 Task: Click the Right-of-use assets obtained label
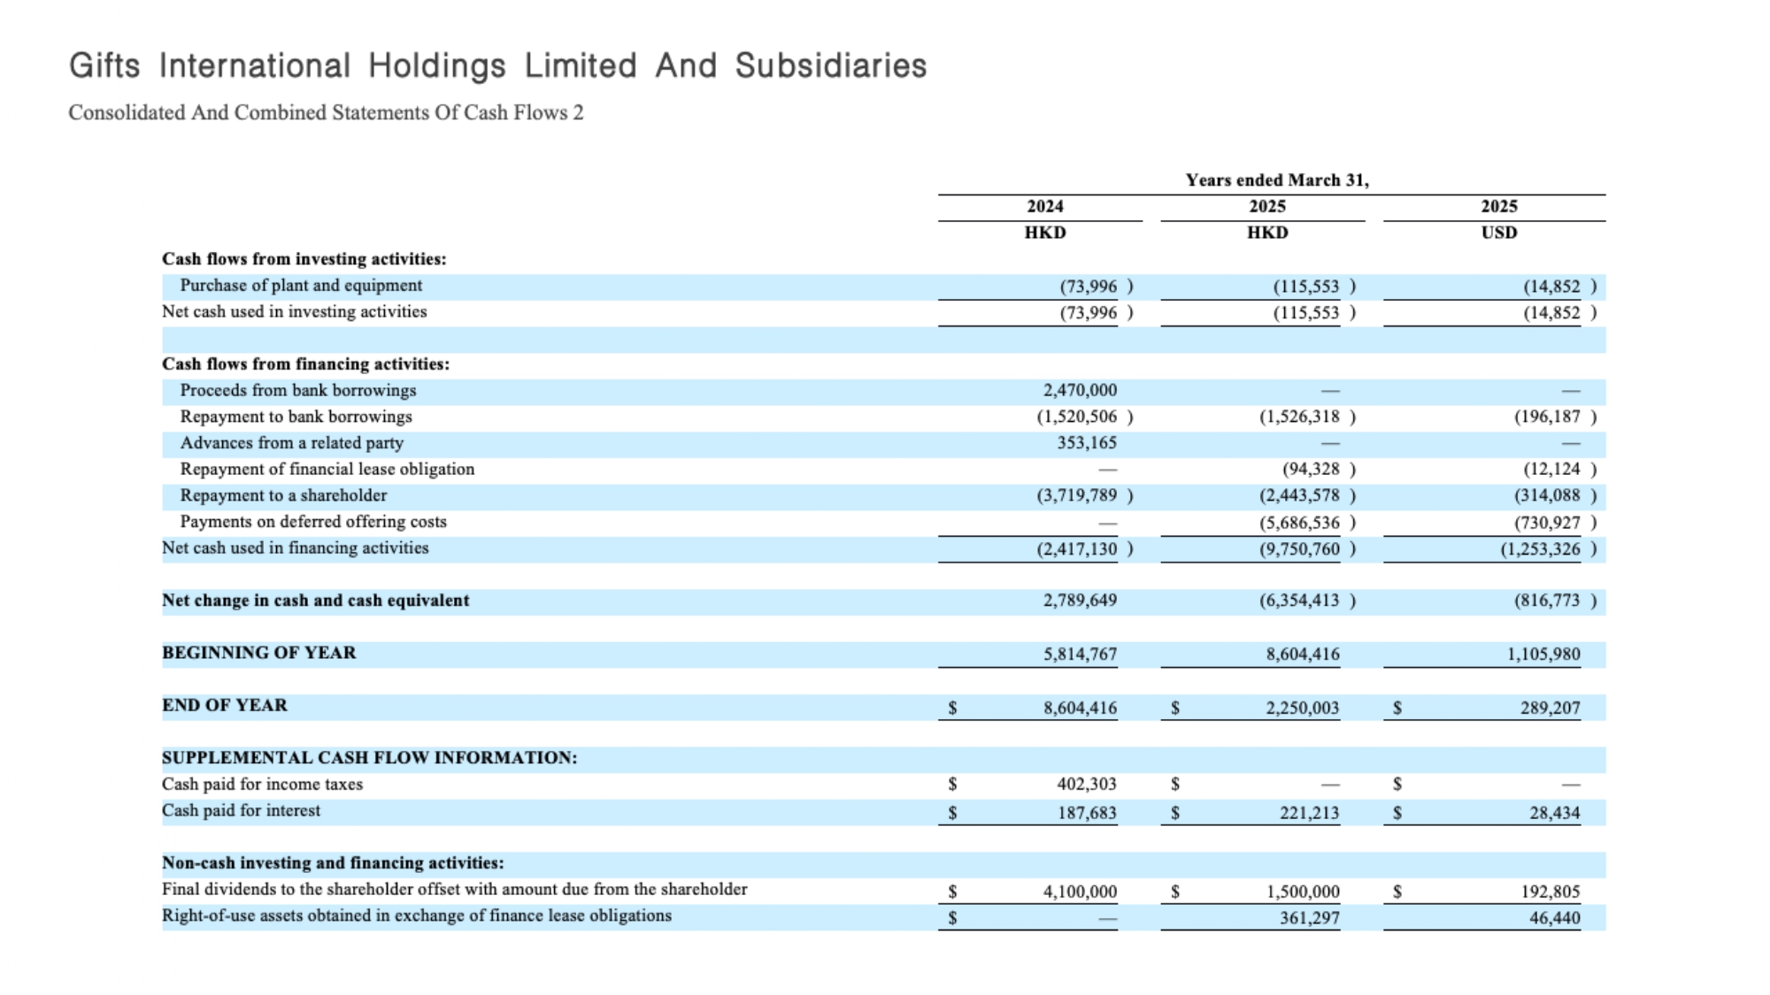417,916
